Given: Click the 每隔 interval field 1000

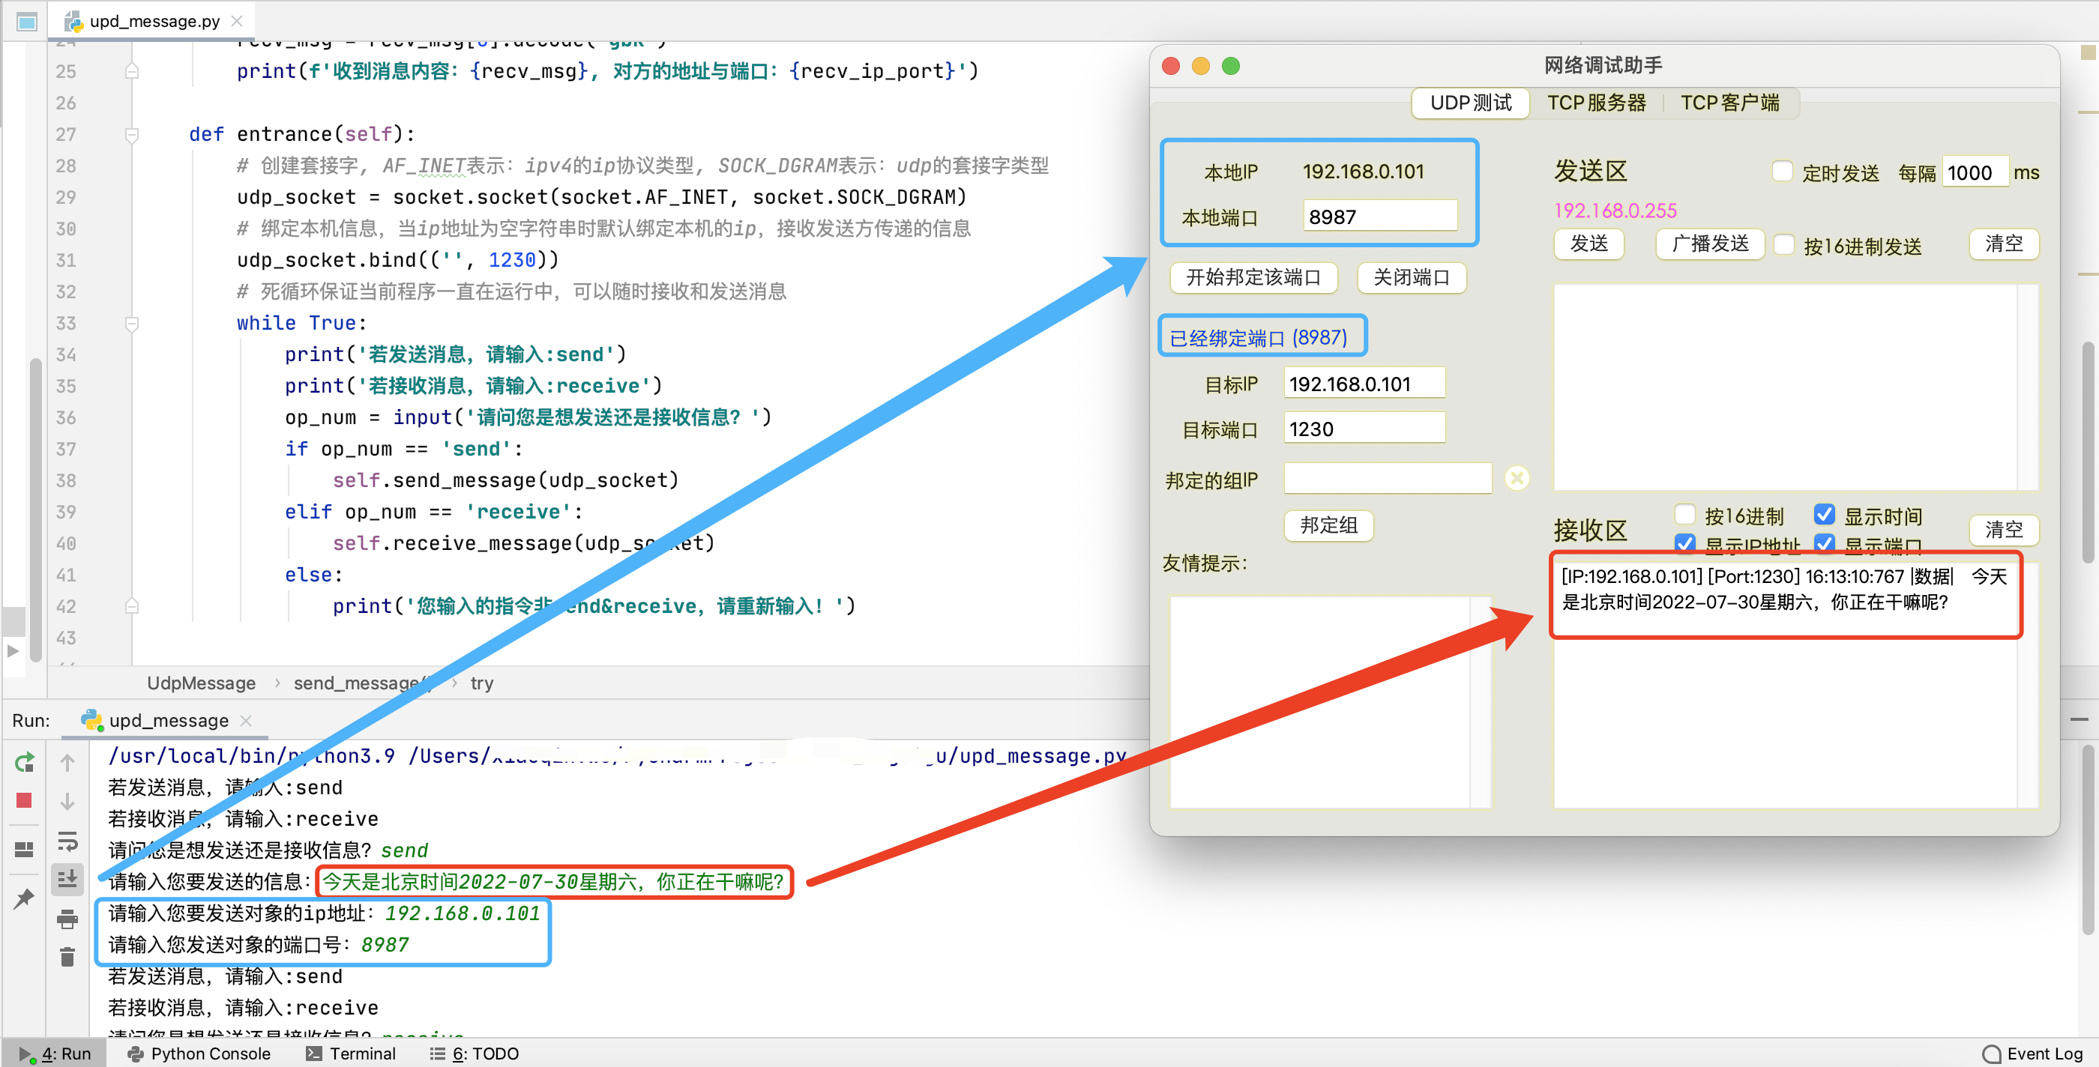Looking at the screenshot, I should point(1975,172).
